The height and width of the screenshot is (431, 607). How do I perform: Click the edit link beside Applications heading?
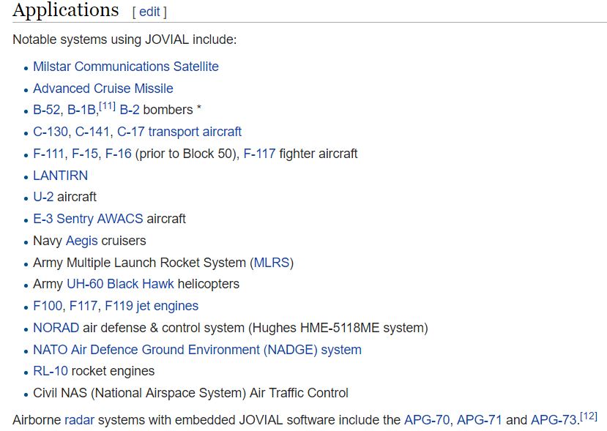click(x=149, y=12)
